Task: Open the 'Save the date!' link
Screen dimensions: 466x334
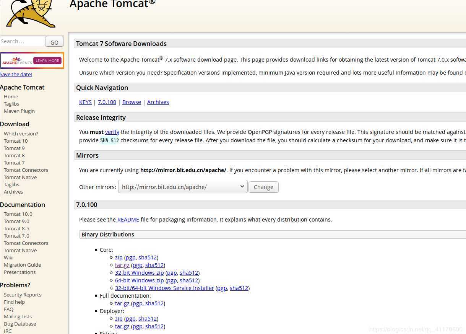Action: (x=16, y=74)
